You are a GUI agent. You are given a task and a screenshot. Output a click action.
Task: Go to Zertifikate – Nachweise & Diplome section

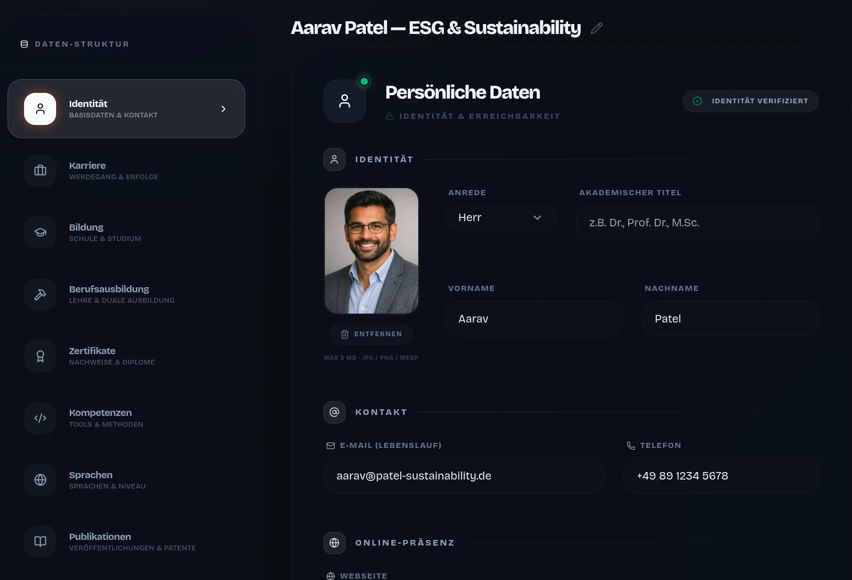click(x=126, y=356)
